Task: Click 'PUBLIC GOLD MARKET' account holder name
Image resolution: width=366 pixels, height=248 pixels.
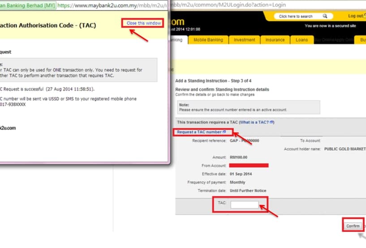Action: coord(345,149)
